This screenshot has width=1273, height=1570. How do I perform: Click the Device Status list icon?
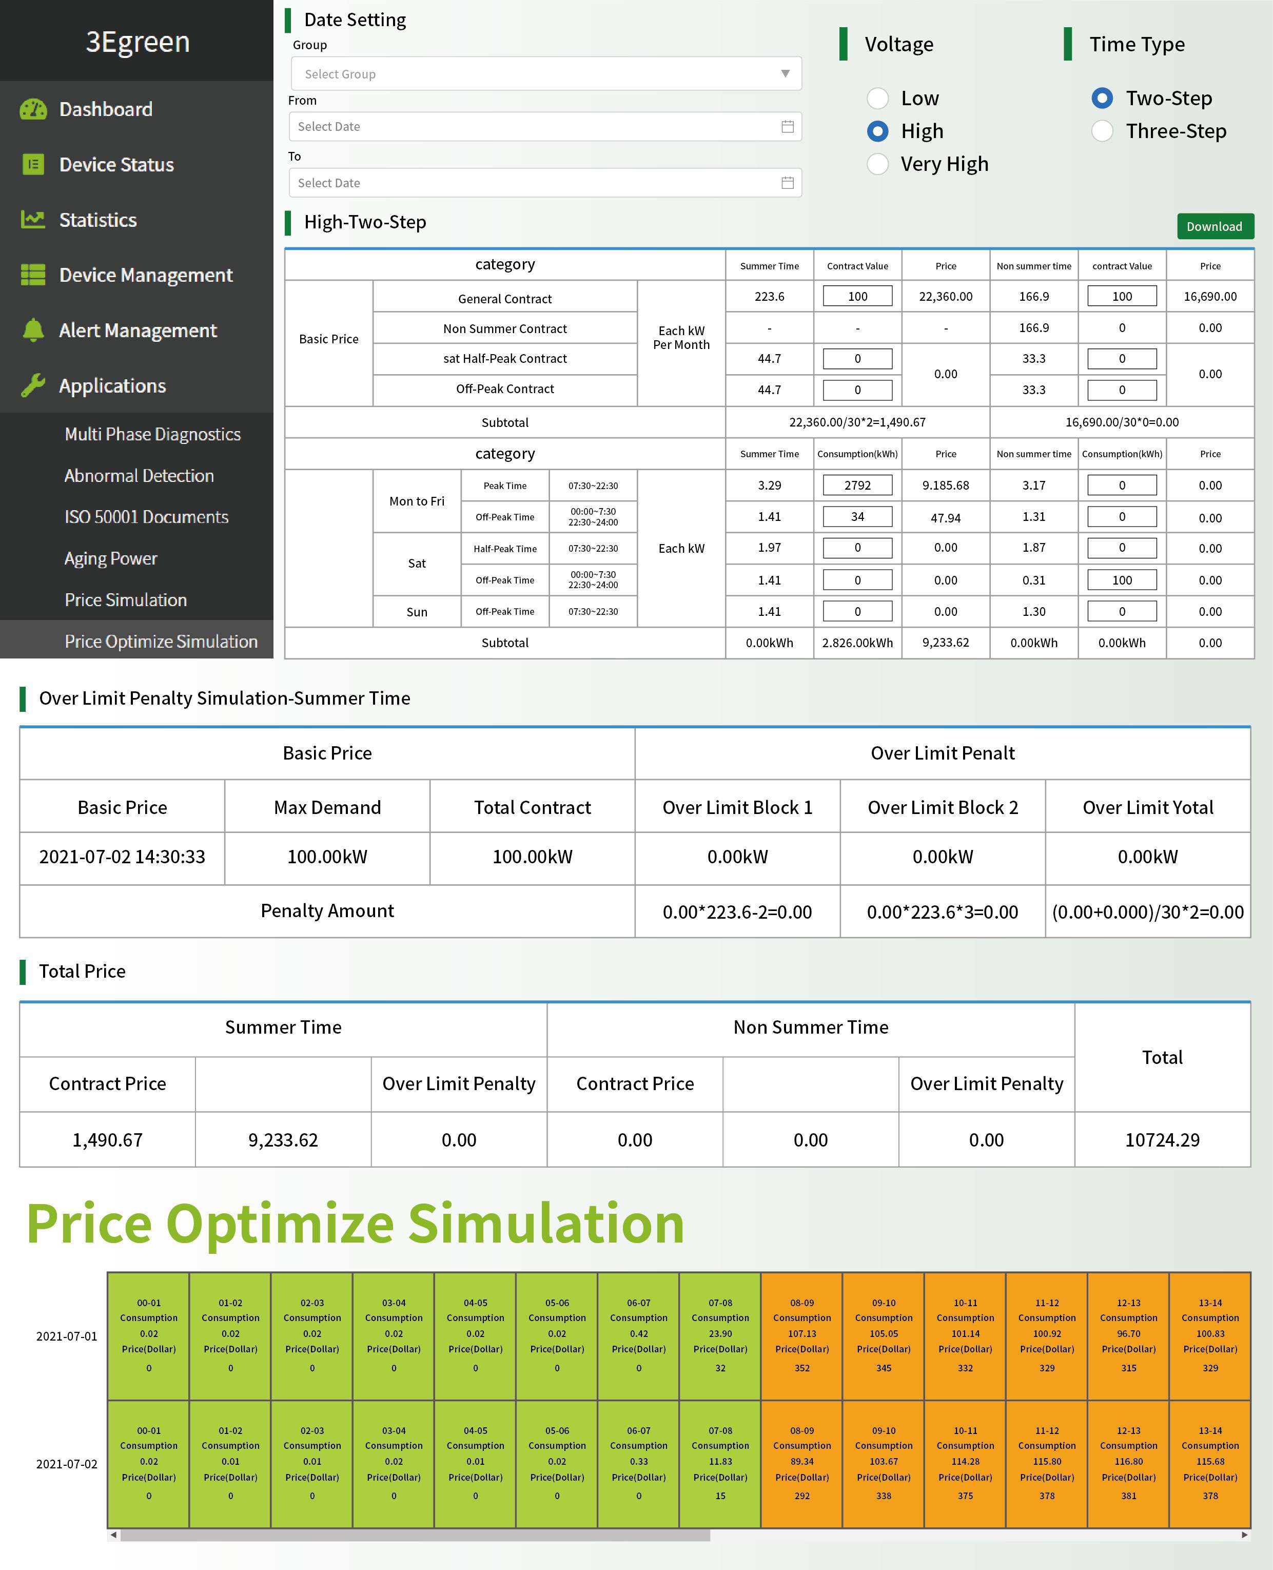click(33, 164)
